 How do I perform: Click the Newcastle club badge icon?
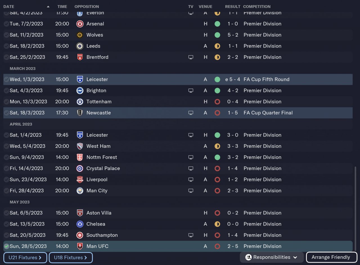click(x=80, y=113)
